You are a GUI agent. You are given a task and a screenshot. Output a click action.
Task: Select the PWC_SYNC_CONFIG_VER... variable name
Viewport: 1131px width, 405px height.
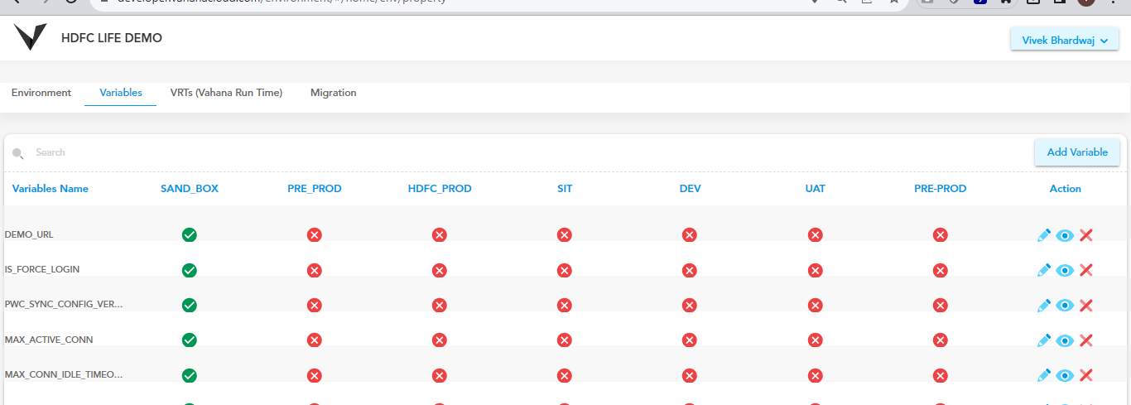coord(64,305)
